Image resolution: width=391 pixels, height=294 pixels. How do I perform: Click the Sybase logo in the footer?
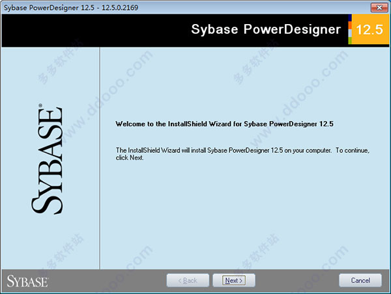[27, 281]
